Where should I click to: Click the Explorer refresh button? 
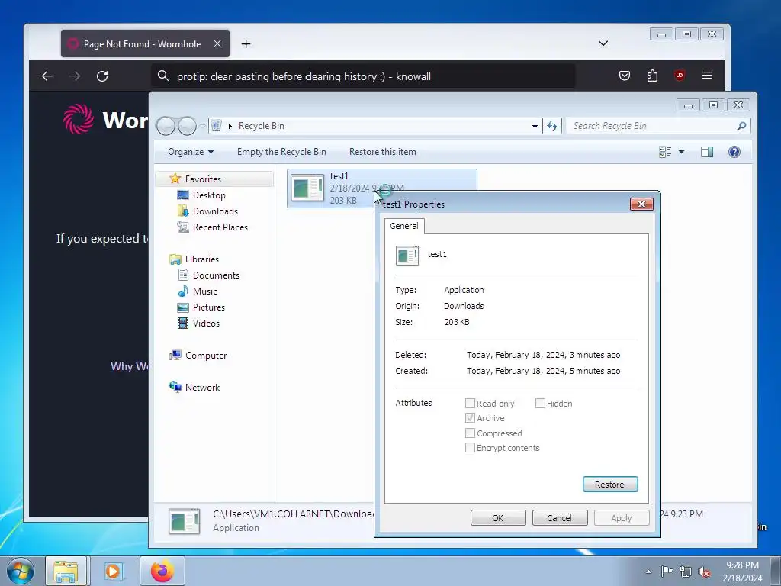pyautogui.click(x=552, y=126)
